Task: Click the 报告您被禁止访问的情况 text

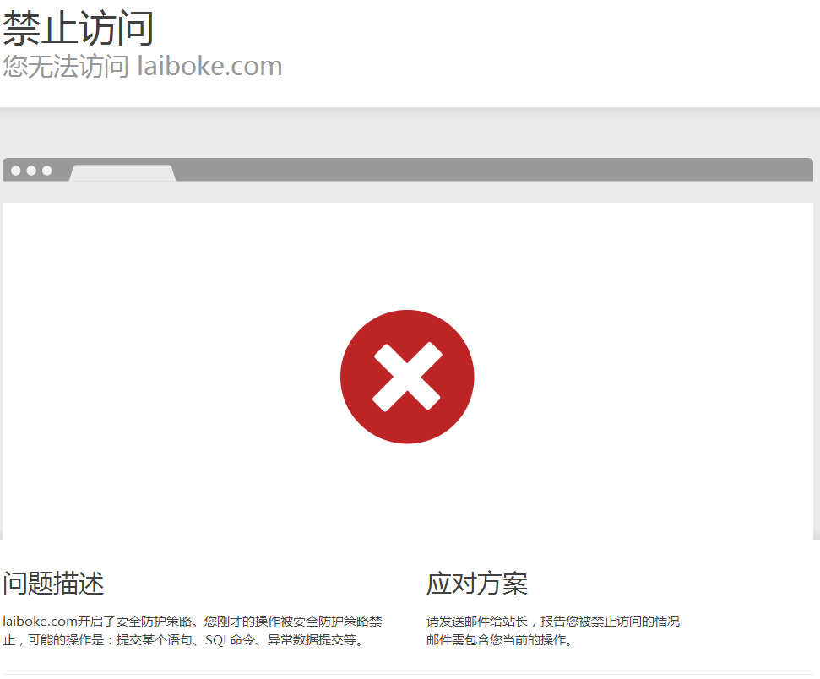Action: (610, 621)
